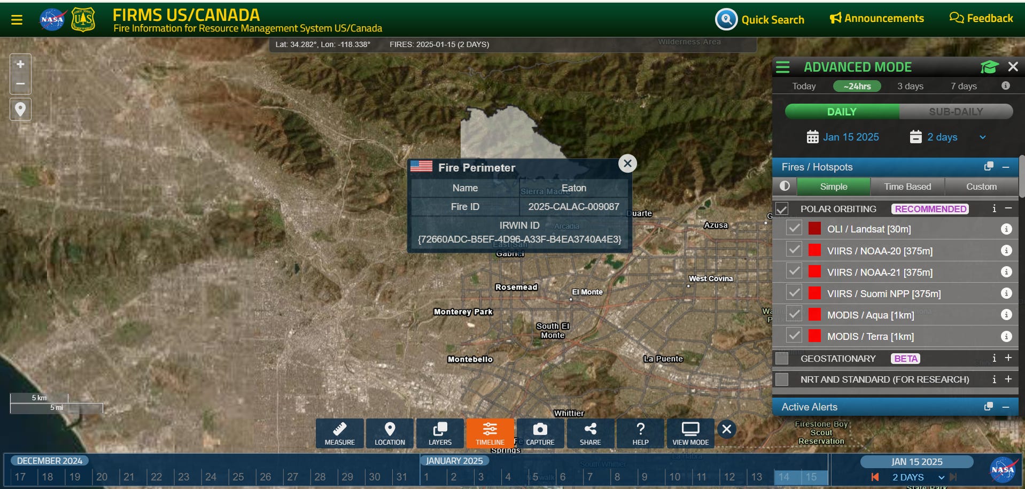Screen dimensions: 1025x489
Task: Toggle VIIRS / NOAA-20 layer checkbox
Action: click(x=794, y=250)
